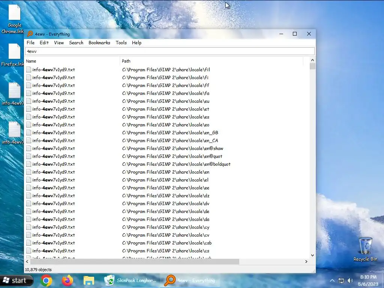Click file icon in locale\en_CA row
Viewport: 384px width, 288px height.
(x=28, y=140)
